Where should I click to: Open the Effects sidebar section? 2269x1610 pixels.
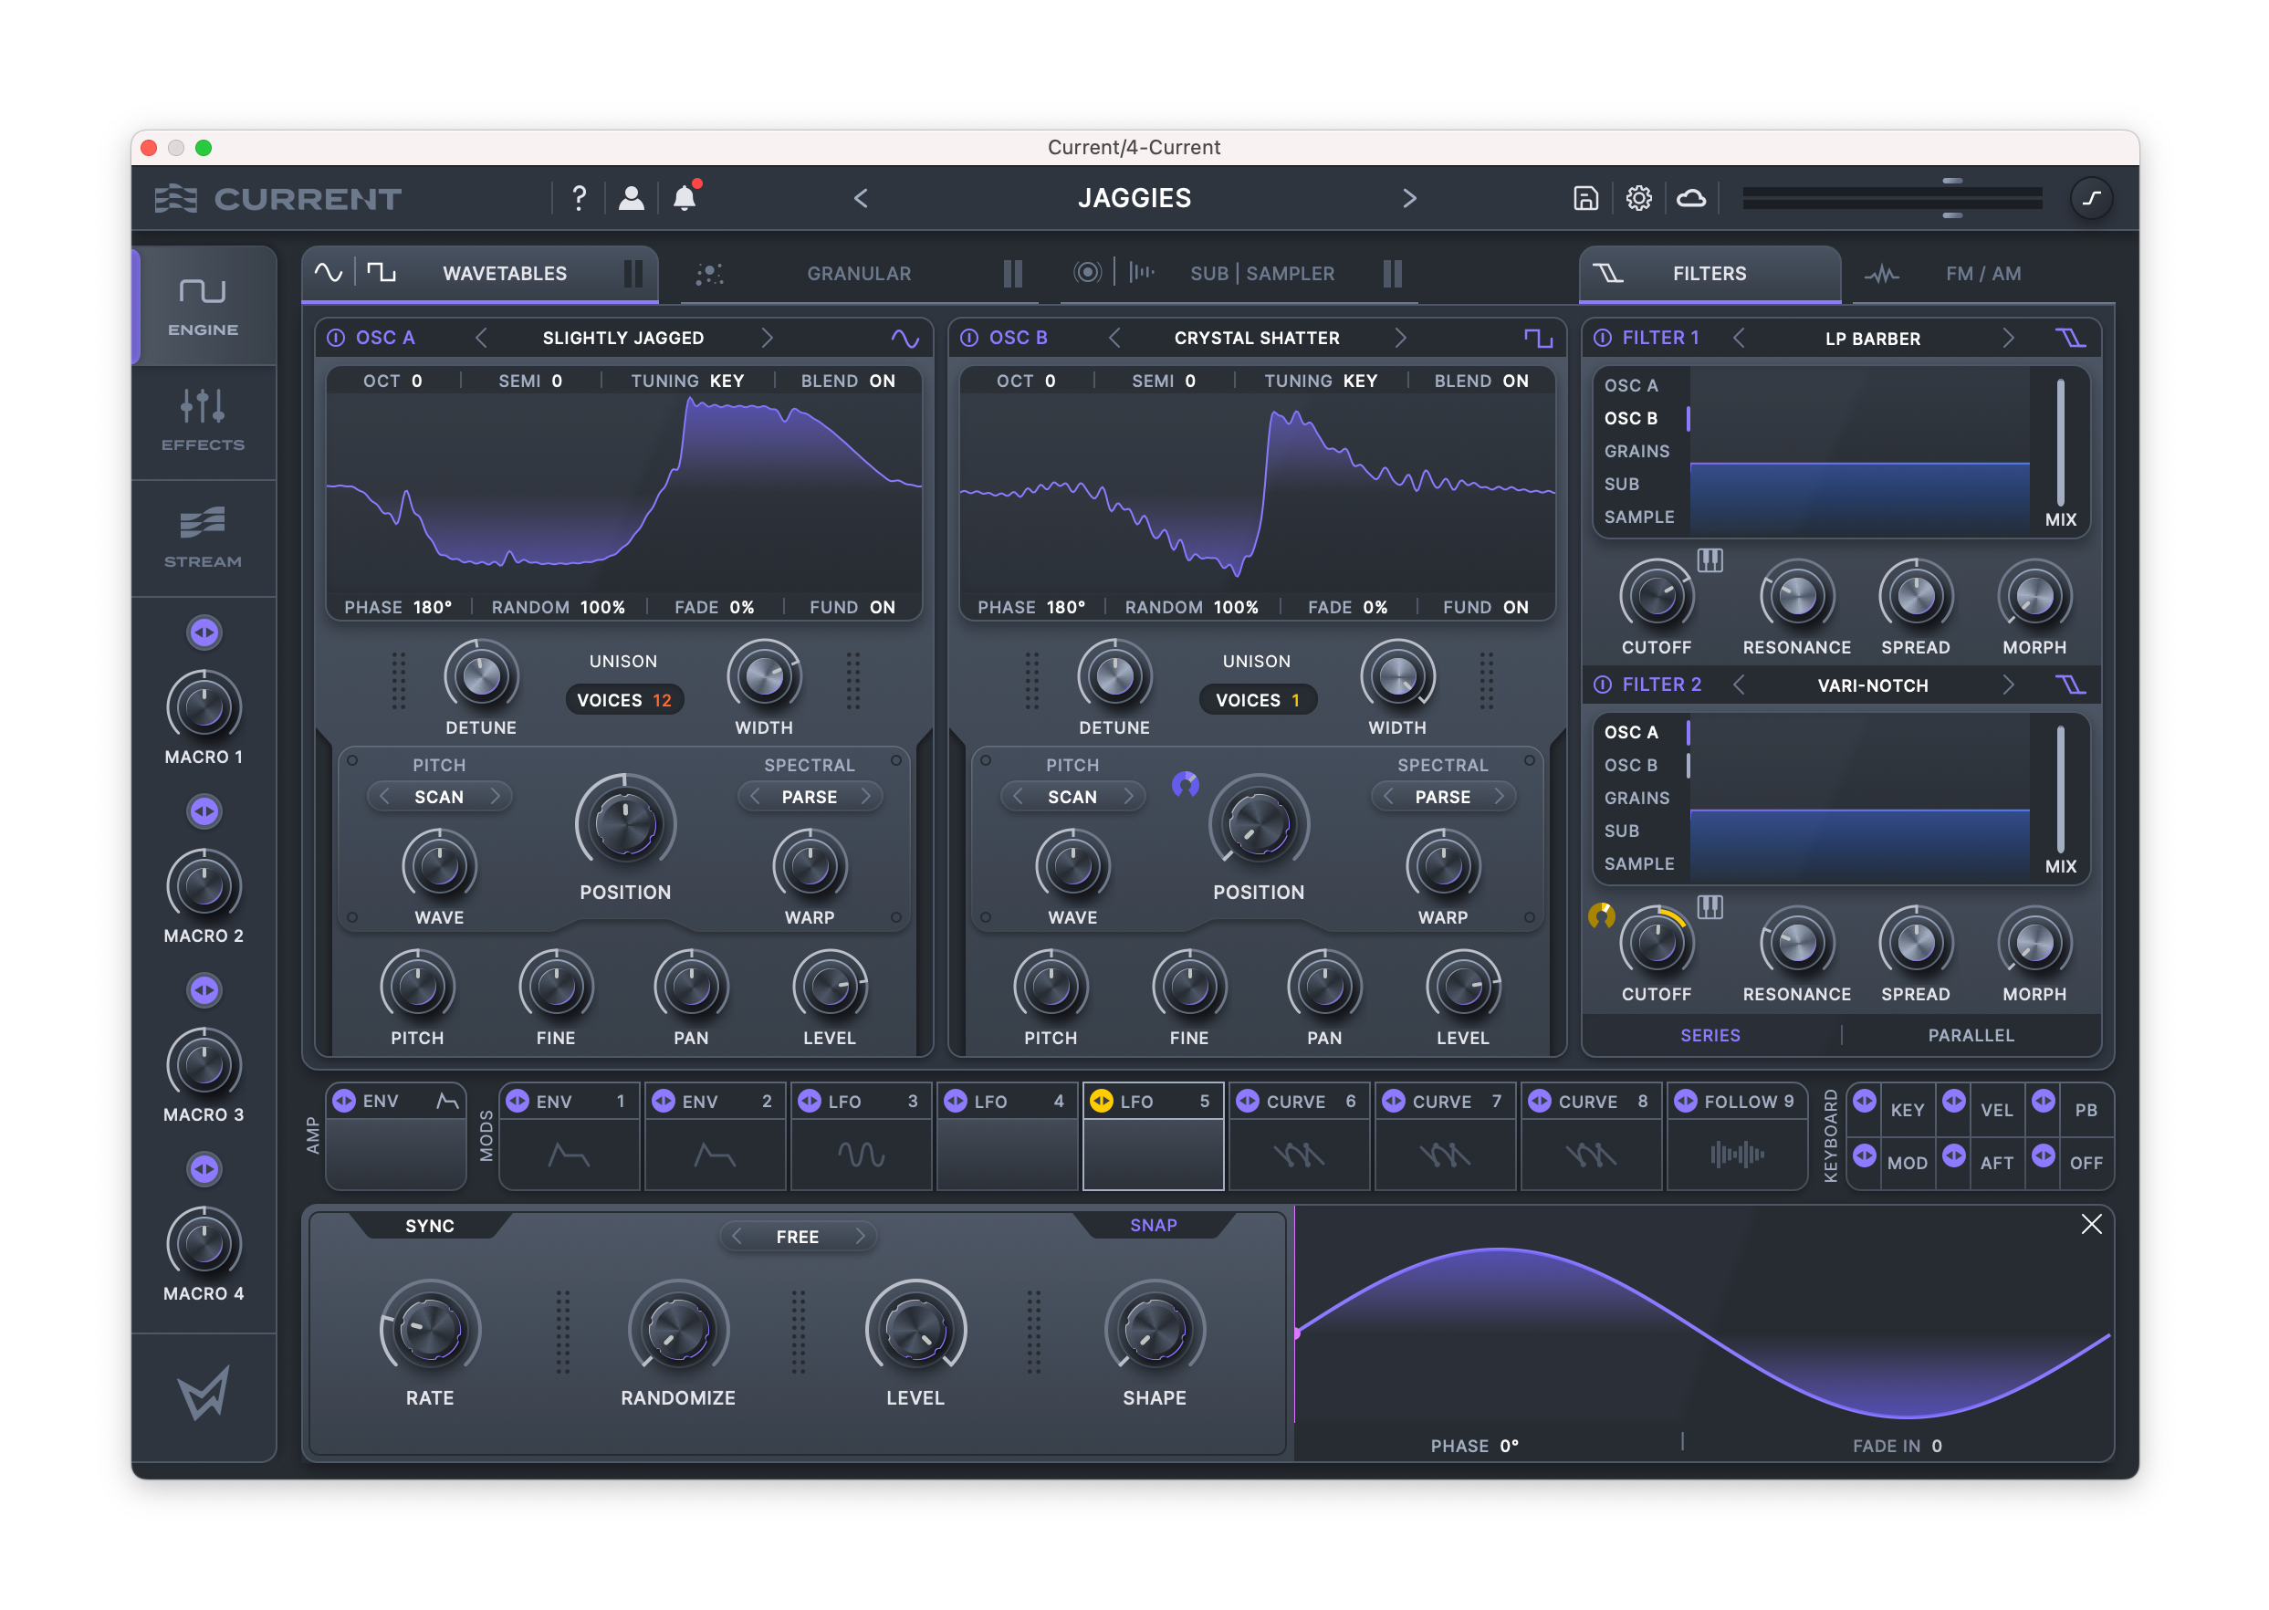coord(204,422)
